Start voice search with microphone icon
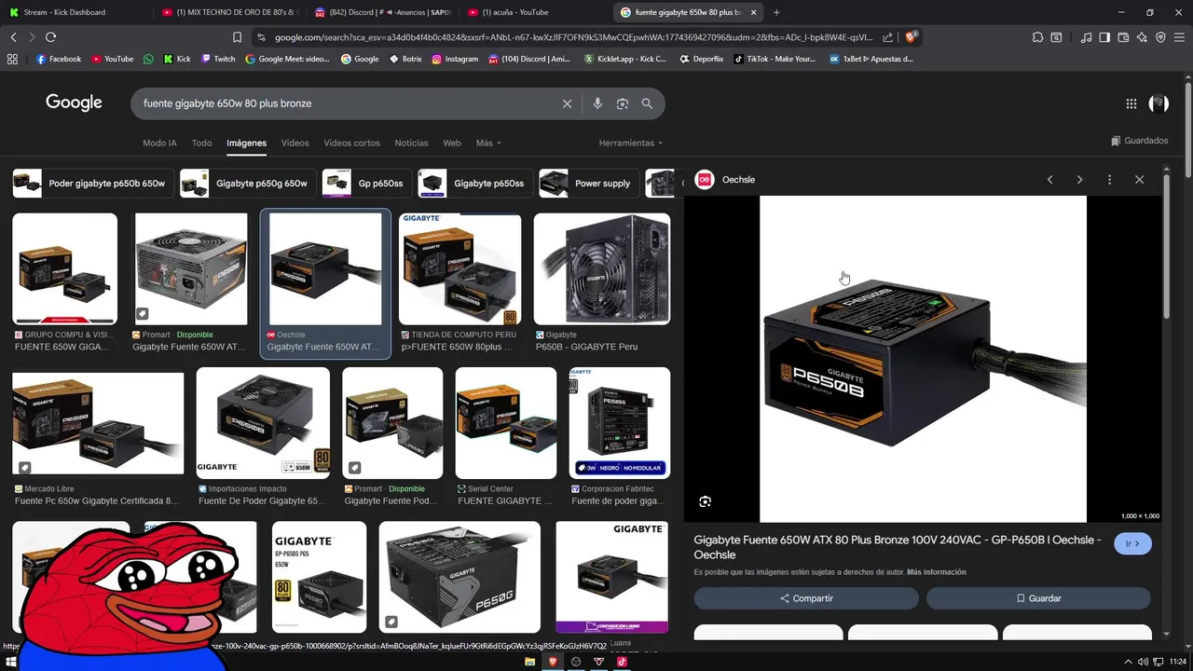The image size is (1193, 671). (597, 103)
